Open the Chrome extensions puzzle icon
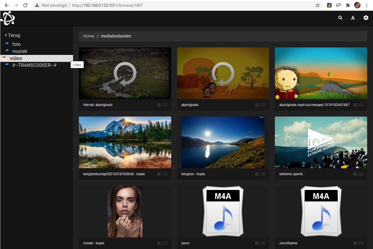This screenshot has height=249, width=373. [x=348, y=5]
